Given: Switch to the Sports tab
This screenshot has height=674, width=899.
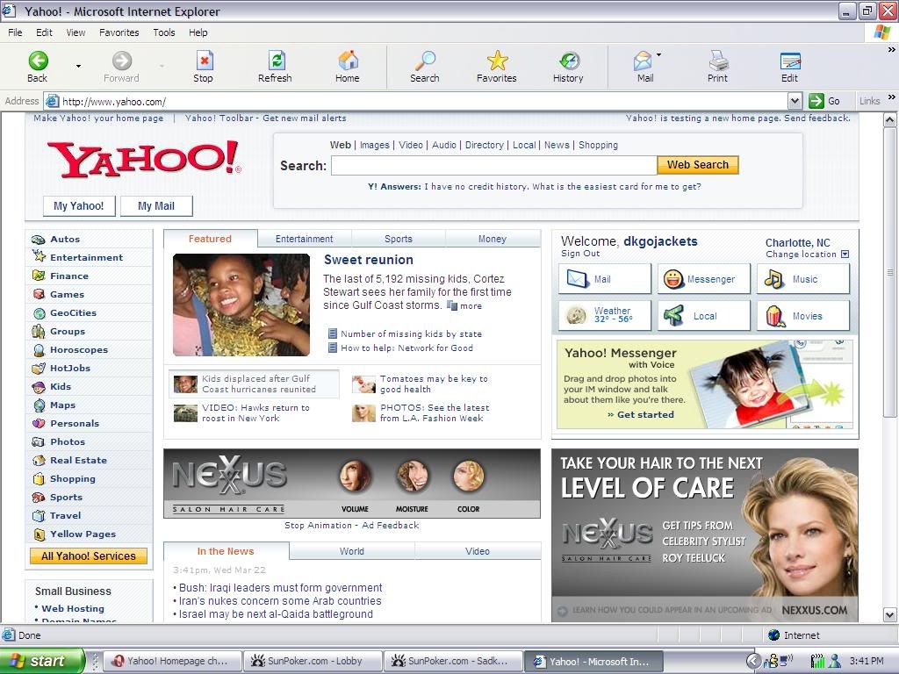Looking at the screenshot, I should [x=399, y=239].
